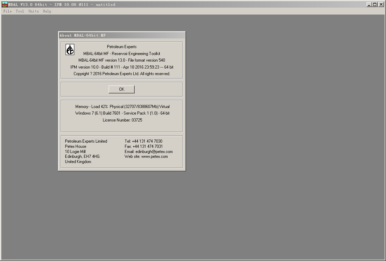The image size is (386, 261).
Task: Click the Edinburgh, EH7 4HG text
Action: click(82, 156)
